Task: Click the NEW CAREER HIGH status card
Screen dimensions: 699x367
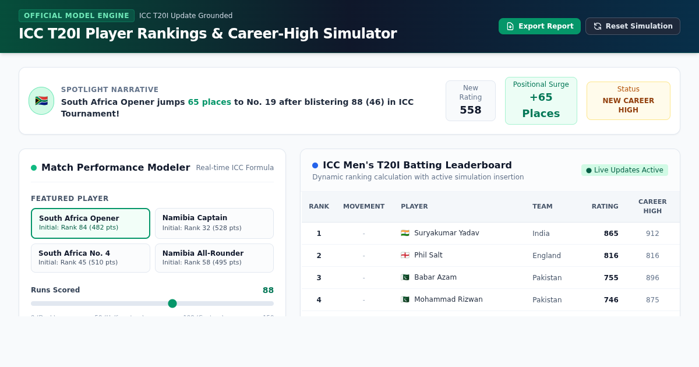Action: point(629,101)
